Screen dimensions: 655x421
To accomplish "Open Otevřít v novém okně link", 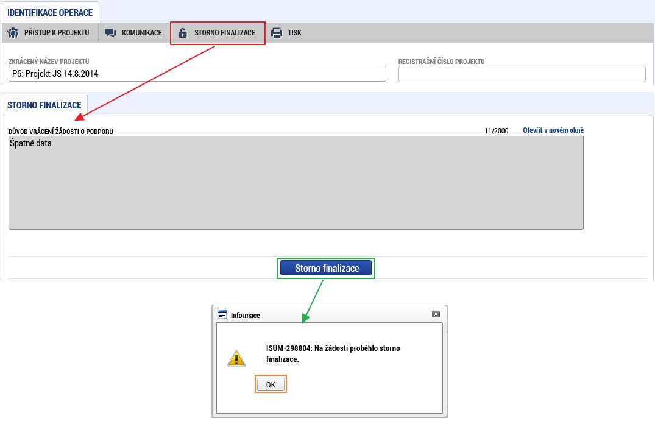I will click(x=553, y=130).
